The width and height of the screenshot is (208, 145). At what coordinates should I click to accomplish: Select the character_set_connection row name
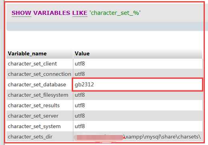click(39, 74)
